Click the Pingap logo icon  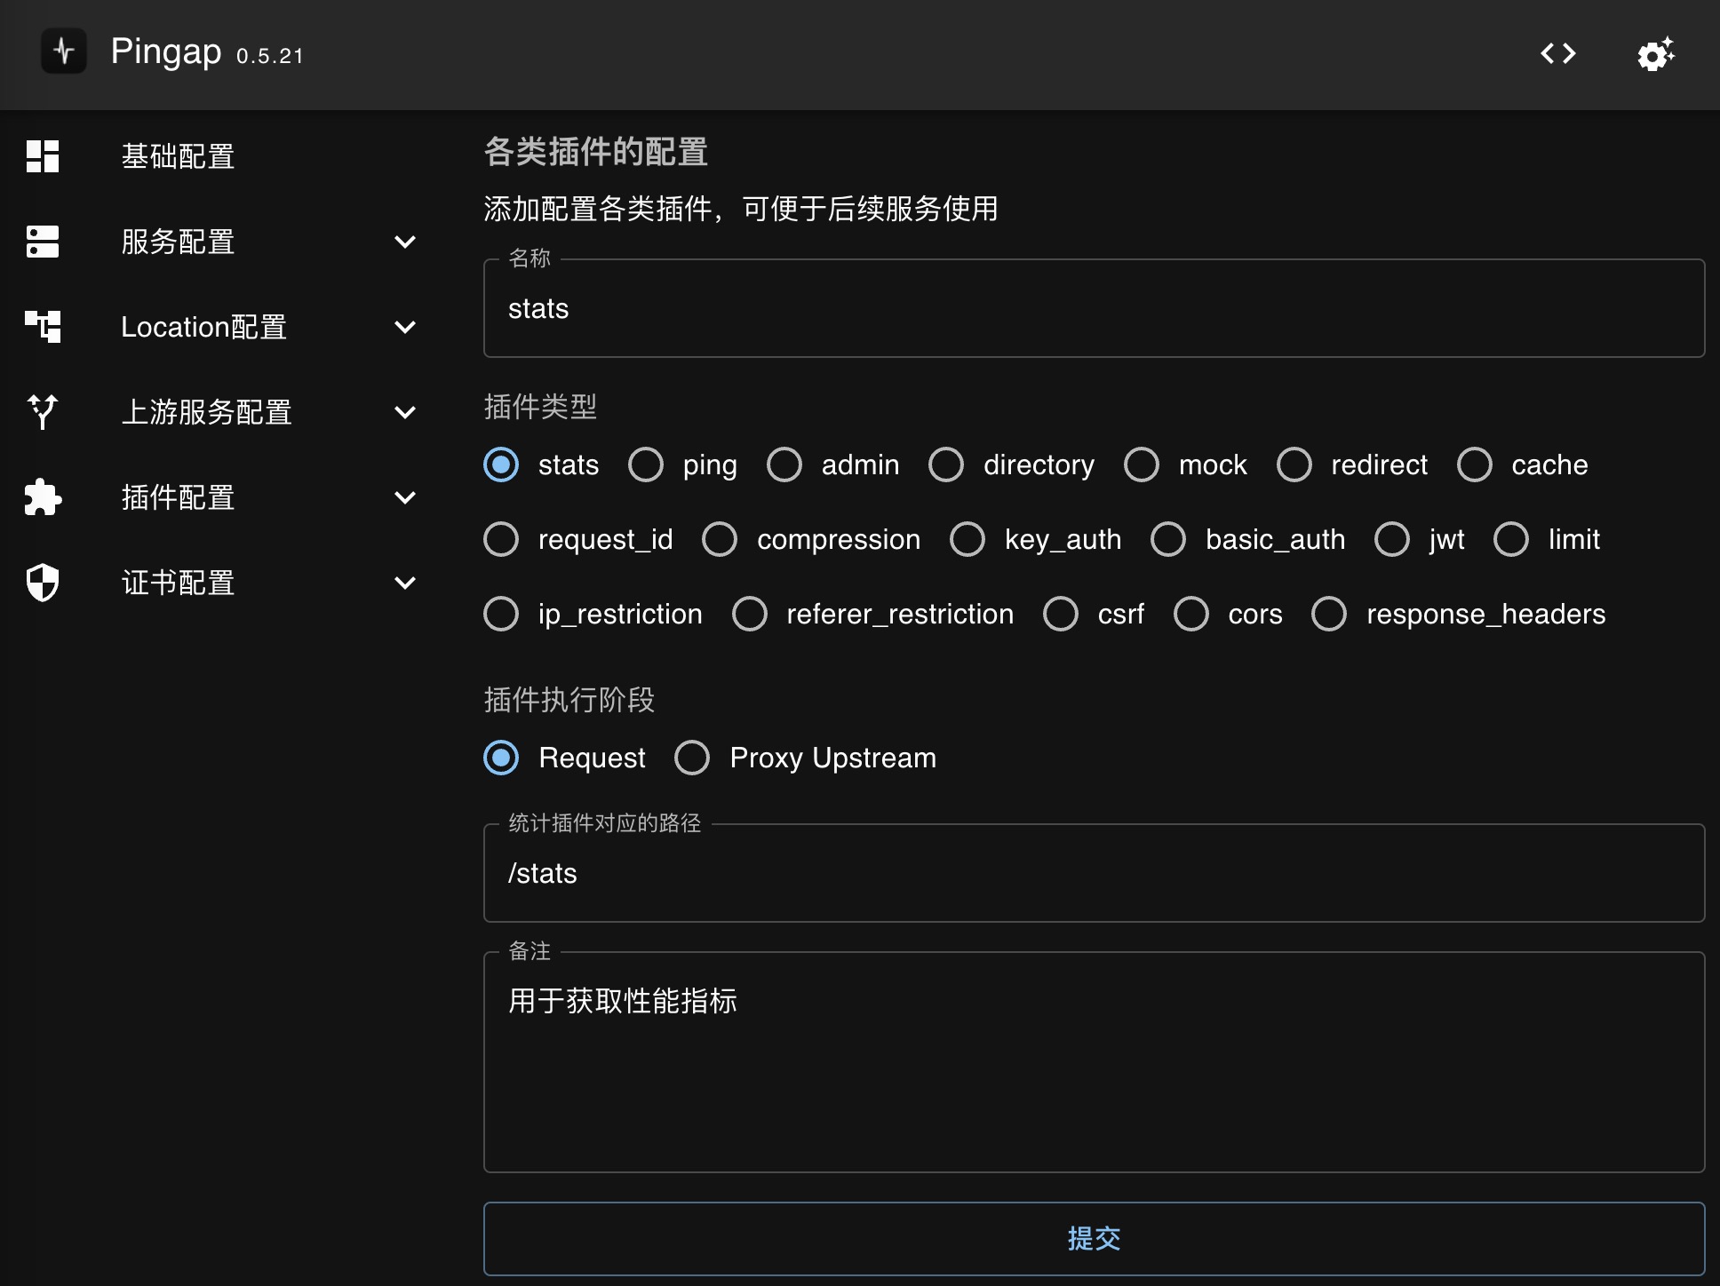coord(64,51)
